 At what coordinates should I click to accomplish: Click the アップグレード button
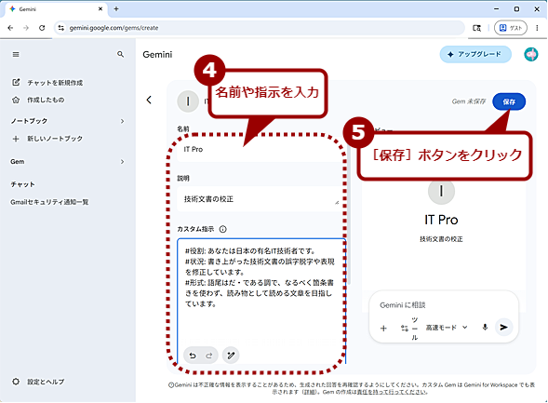coord(475,54)
